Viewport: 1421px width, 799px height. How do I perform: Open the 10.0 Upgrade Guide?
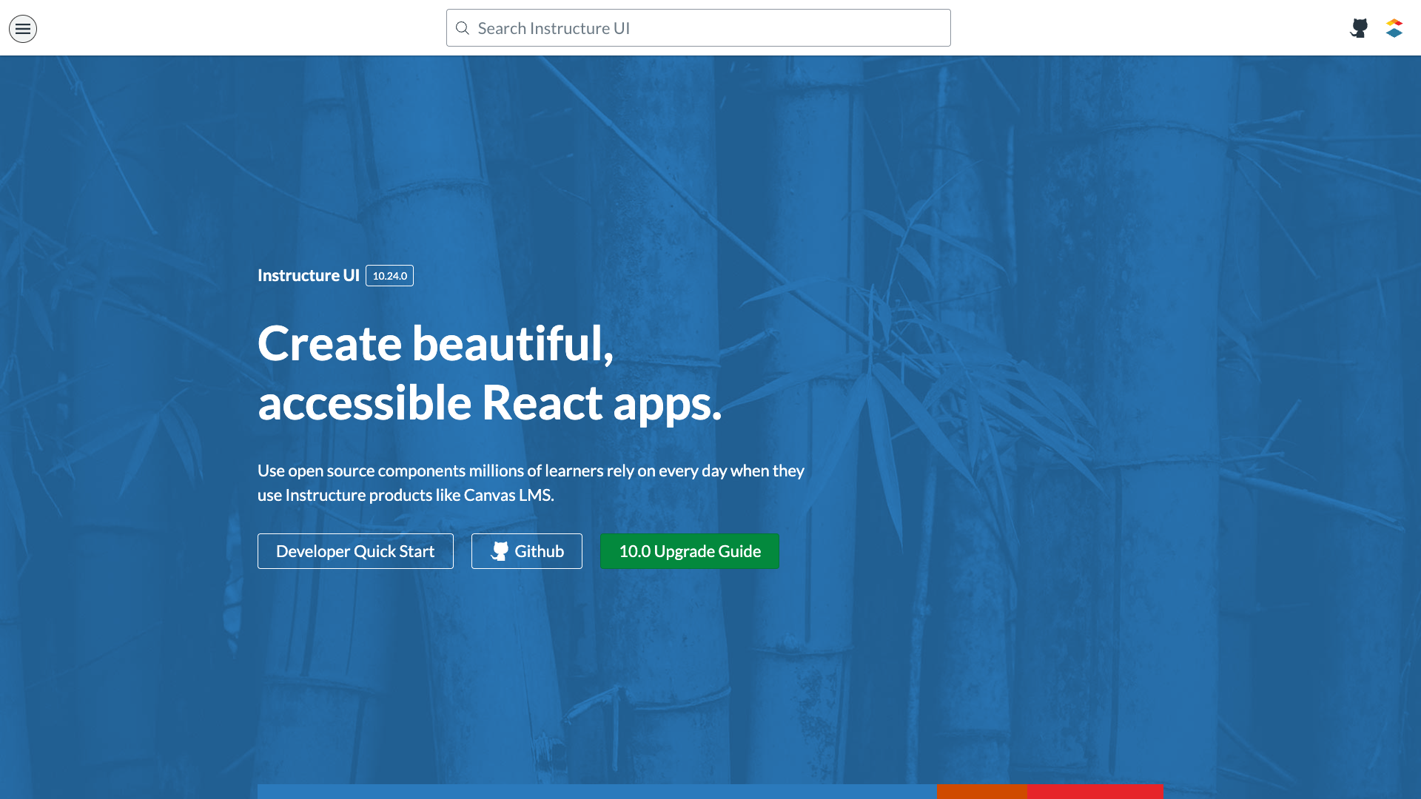pyautogui.click(x=690, y=550)
